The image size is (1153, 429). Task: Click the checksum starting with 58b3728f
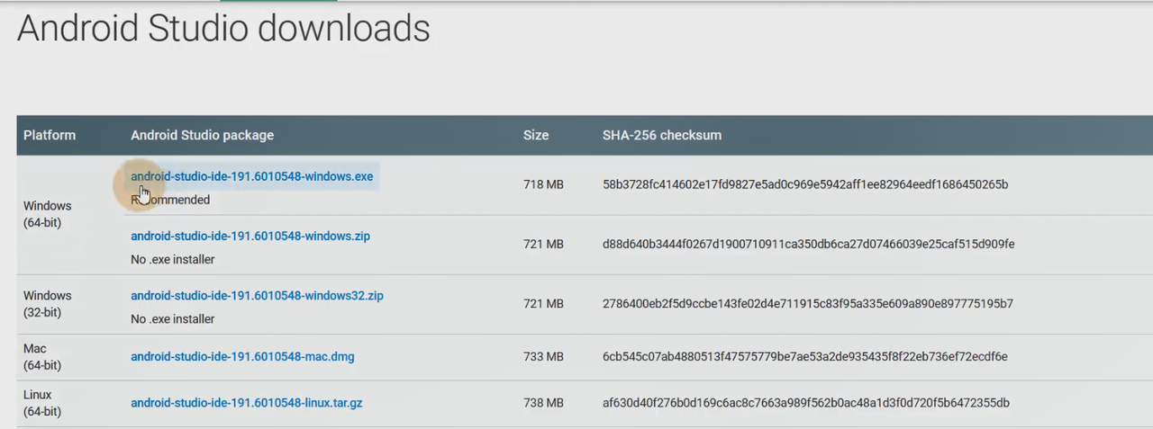(804, 184)
